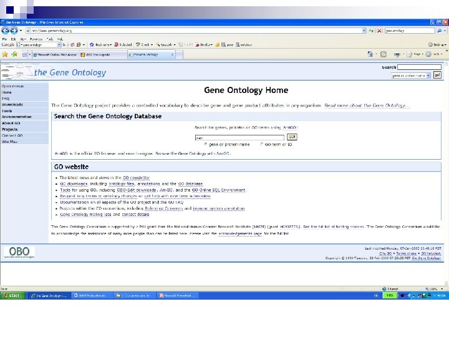The image size is (449, 337).
Task: Open the Google toolbar Settings dropdown
Action: click(437, 45)
